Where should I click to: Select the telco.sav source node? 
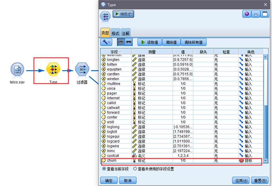click(17, 70)
